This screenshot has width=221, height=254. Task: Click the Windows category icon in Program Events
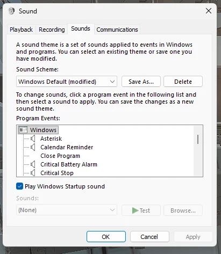click(x=23, y=130)
